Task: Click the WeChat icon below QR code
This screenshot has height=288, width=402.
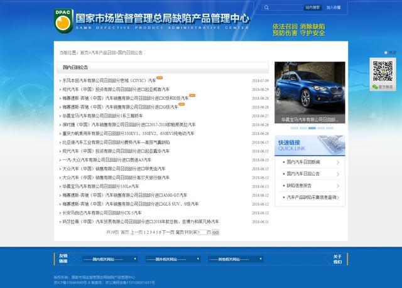Action: 375,87
